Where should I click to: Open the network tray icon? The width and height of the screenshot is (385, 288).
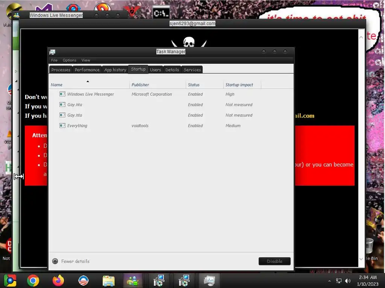pos(339,280)
